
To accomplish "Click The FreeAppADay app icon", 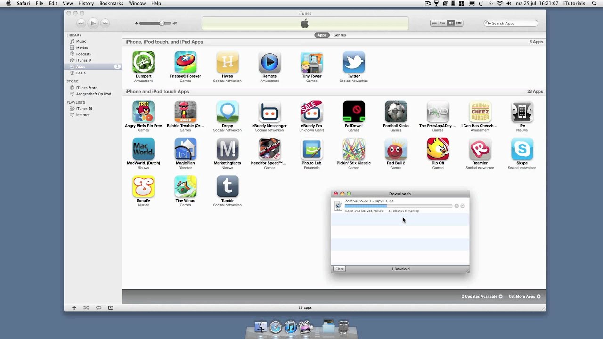I will (x=438, y=112).
